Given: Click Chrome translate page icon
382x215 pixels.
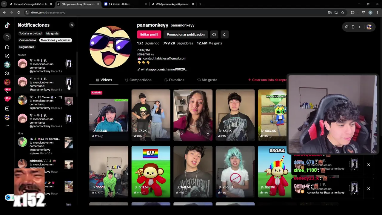Looking at the screenshot, I should tap(330, 13).
